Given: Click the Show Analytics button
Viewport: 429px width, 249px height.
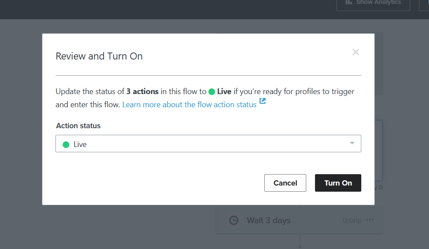Looking at the screenshot, I should pyautogui.click(x=373, y=4).
